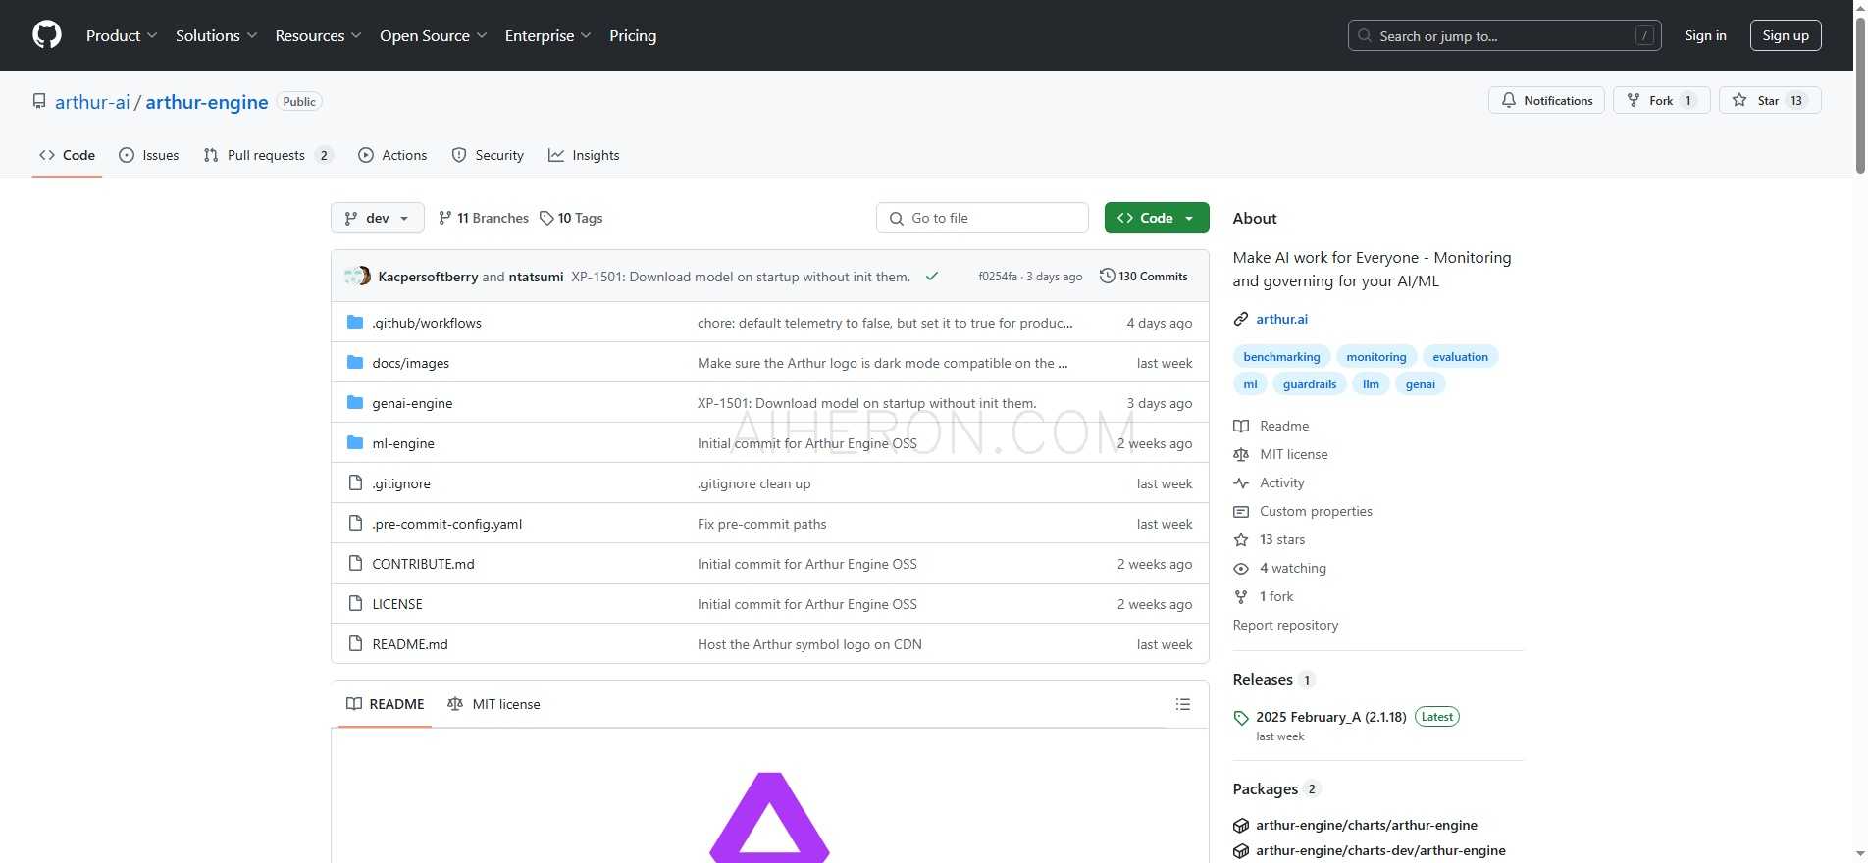Click the tag icon next to 10 Tags
The height and width of the screenshot is (863, 1868).
tap(546, 218)
